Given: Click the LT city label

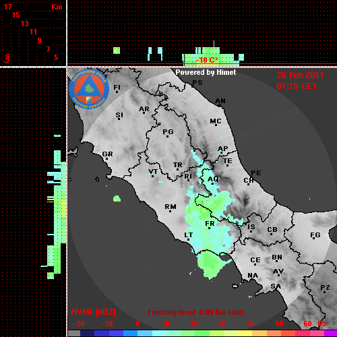Looking at the screenshot, I should tap(188, 235).
